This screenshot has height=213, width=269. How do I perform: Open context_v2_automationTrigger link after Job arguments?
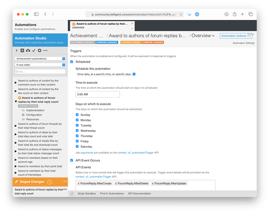coord(135,153)
